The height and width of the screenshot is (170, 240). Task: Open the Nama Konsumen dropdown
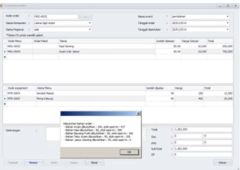coord(90,23)
